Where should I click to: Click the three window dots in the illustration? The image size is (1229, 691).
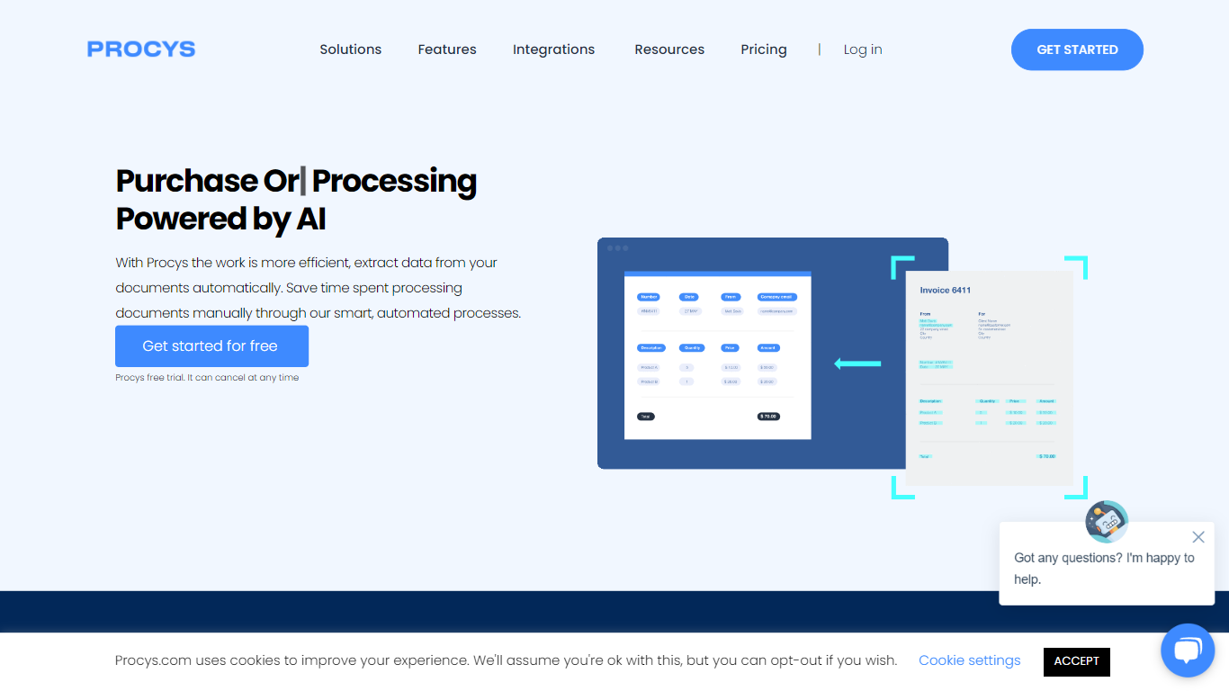pyautogui.click(x=617, y=248)
